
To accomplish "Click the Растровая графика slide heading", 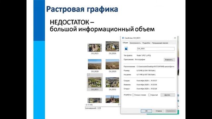I will [x=82, y=9].
